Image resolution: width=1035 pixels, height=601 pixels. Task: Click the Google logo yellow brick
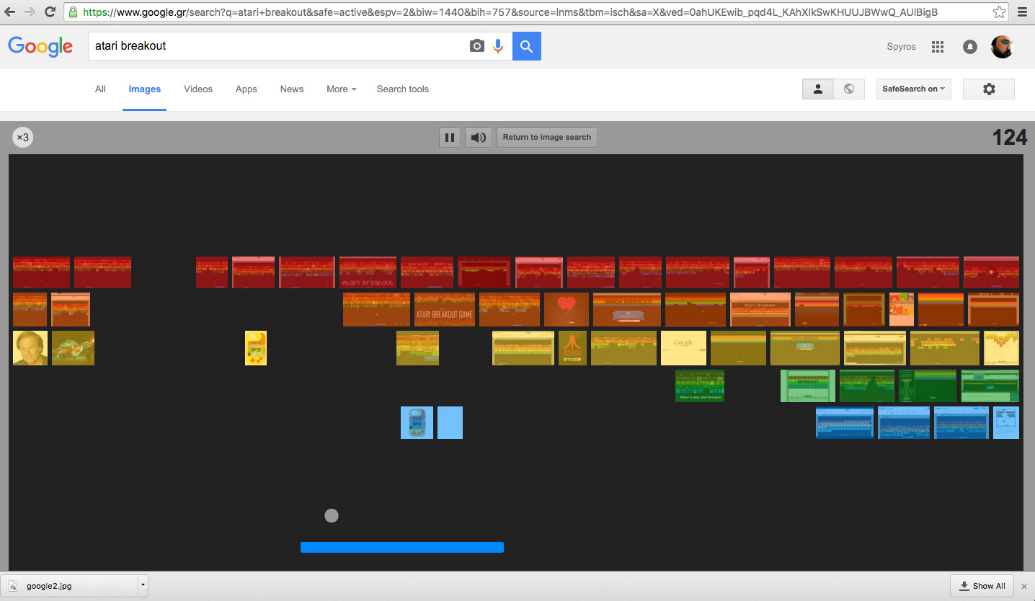(683, 348)
